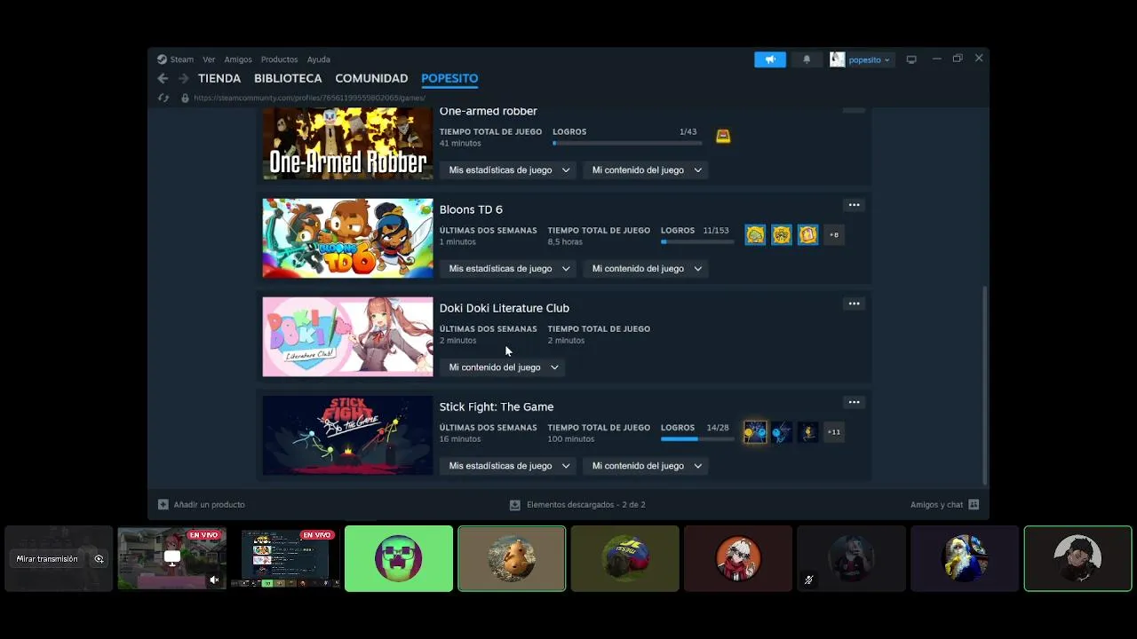Open the Bloons TD 6 banner image
1137x639 pixels.
click(x=347, y=238)
